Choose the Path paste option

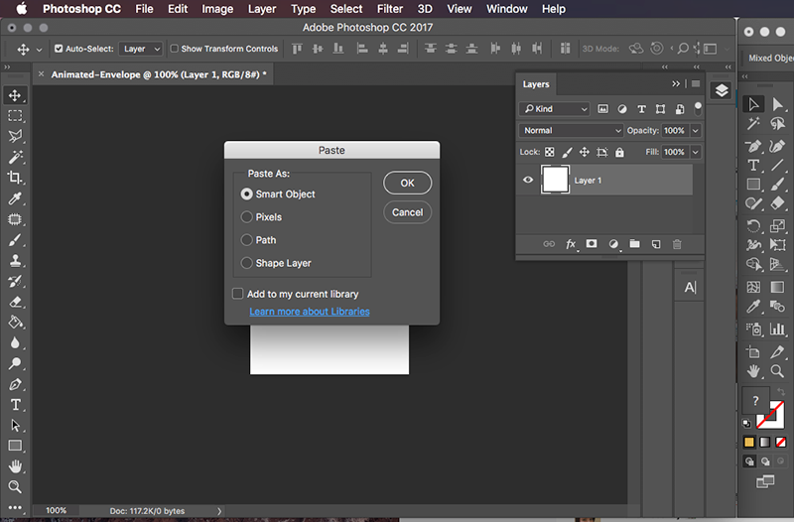[246, 239]
